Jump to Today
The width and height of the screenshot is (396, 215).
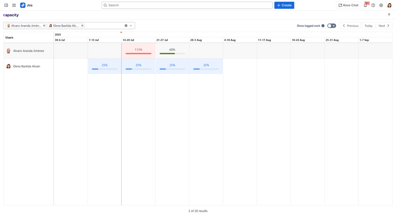369,26
